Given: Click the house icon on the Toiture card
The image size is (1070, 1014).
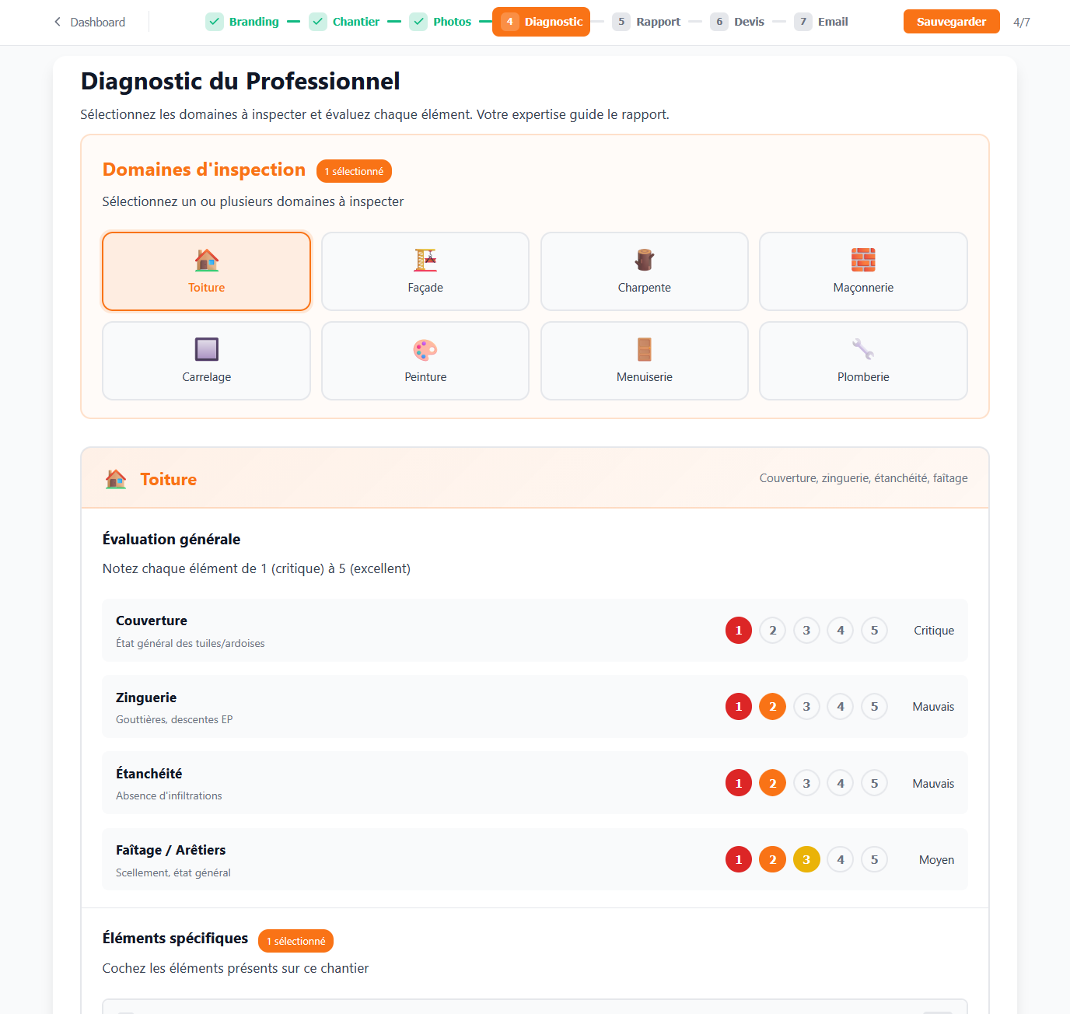Looking at the screenshot, I should pos(206,260).
